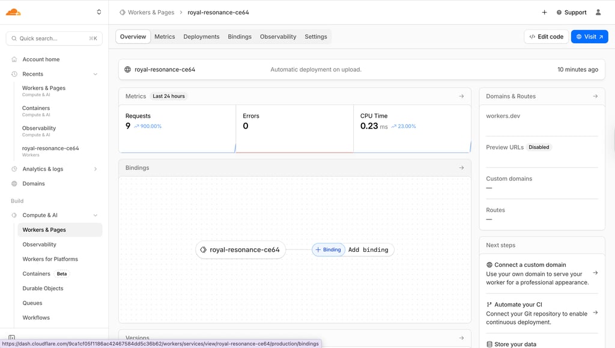This screenshot has height=348, width=615.
Task: Select Workers & Pages under Build
Action: 59,230
